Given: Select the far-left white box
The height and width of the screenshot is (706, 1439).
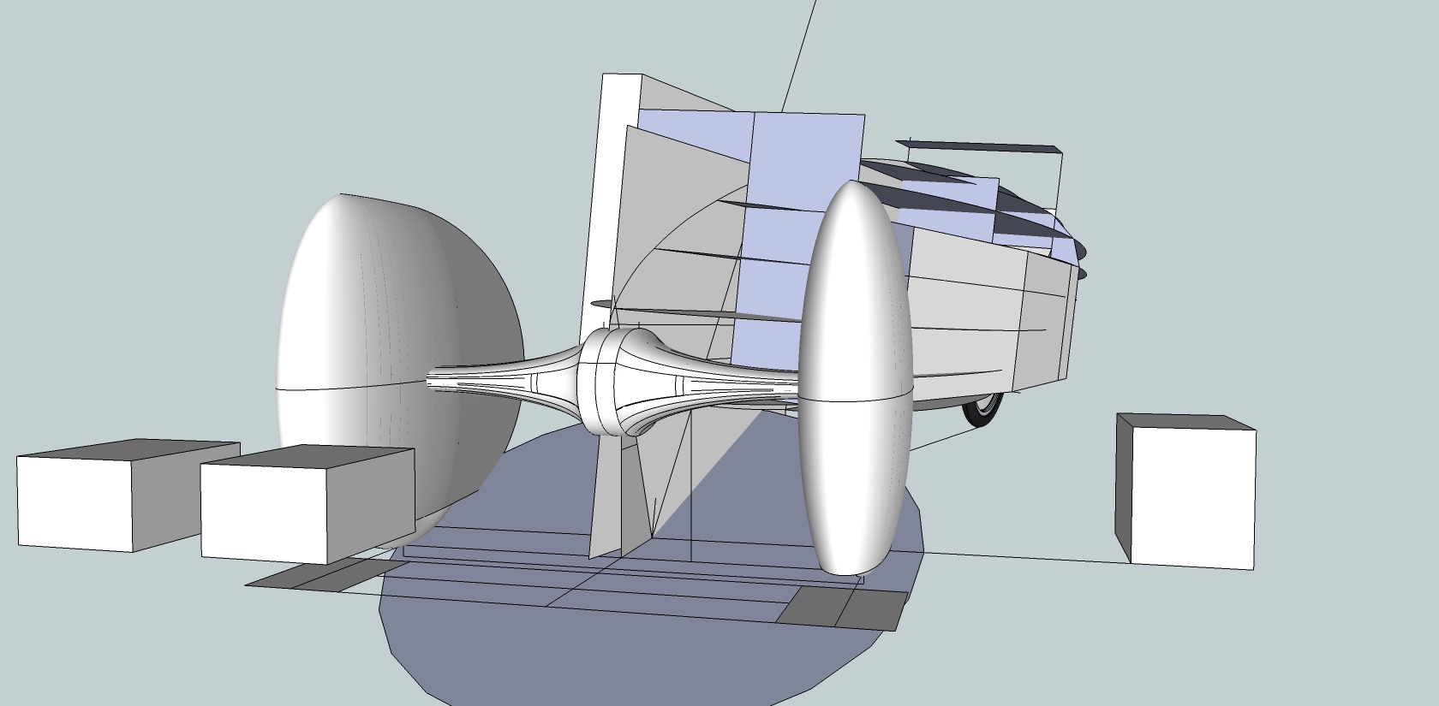Looking at the screenshot, I should point(77,501).
